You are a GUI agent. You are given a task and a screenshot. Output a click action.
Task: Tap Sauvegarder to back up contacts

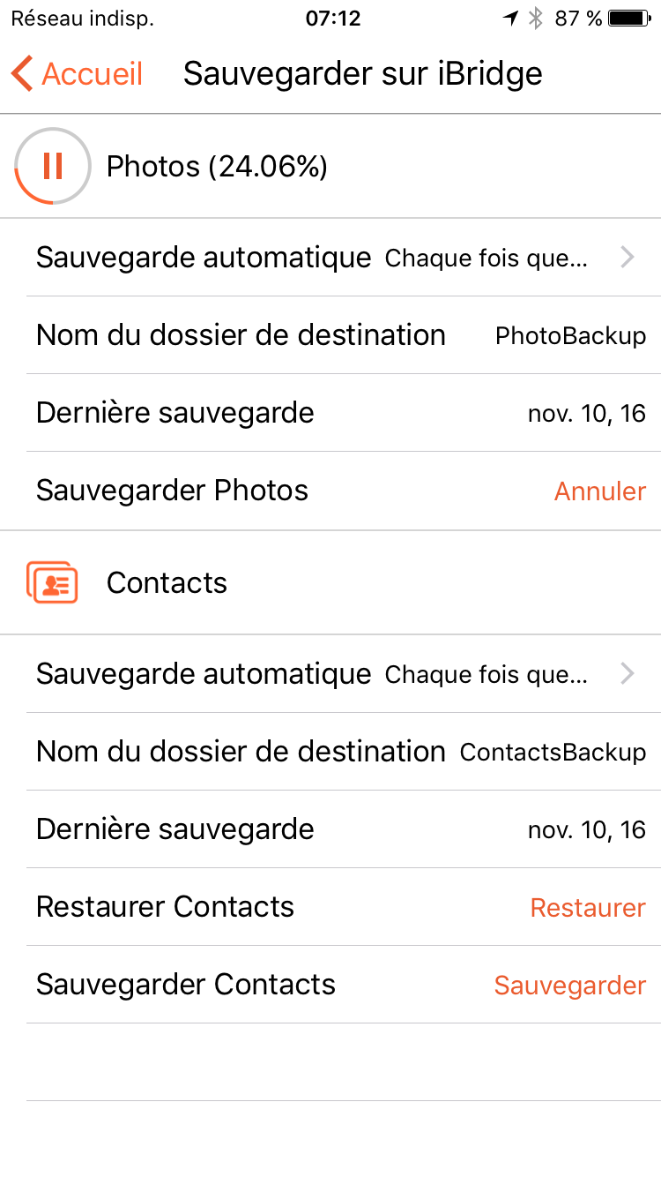[x=569, y=986]
